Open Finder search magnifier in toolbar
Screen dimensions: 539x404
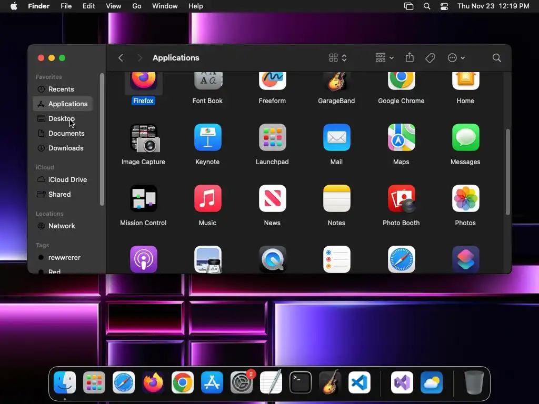click(x=496, y=58)
